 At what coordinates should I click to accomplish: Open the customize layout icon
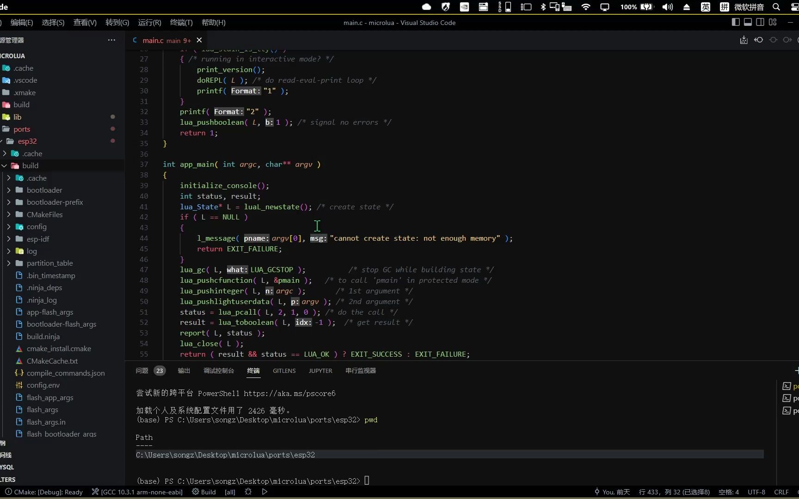coord(773,22)
